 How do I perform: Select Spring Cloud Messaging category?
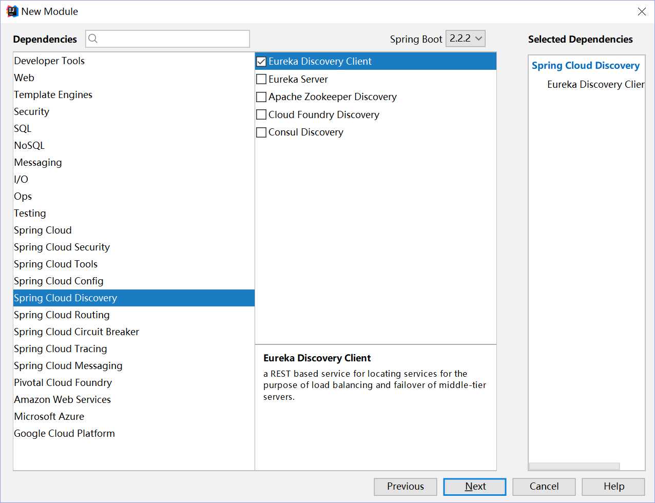(x=134, y=365)
